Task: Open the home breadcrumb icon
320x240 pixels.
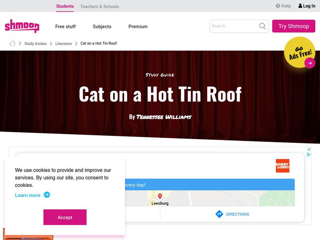Action: point(12,43)
